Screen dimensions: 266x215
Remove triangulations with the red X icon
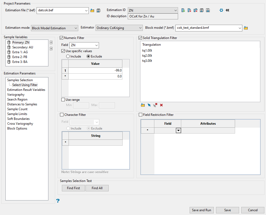click(161, 105)
